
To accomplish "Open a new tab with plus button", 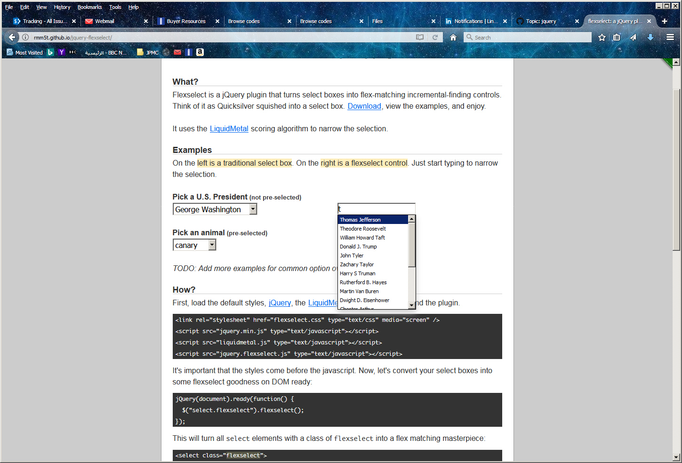I will [x=664, y=21].
